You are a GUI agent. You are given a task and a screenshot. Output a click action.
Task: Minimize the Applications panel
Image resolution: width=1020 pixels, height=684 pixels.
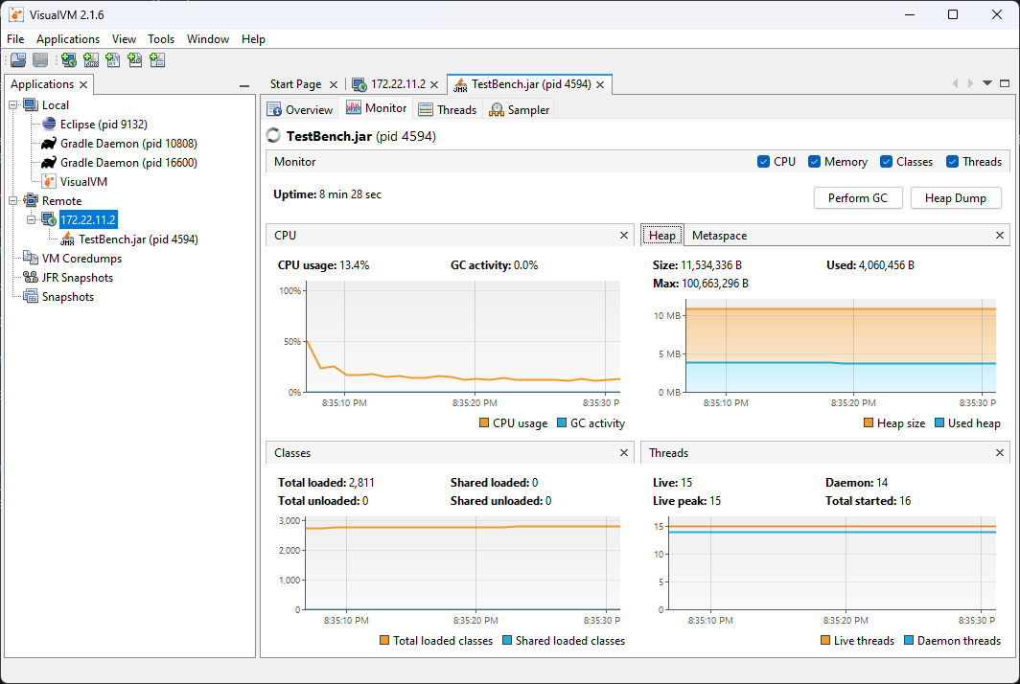pos(244,86)
